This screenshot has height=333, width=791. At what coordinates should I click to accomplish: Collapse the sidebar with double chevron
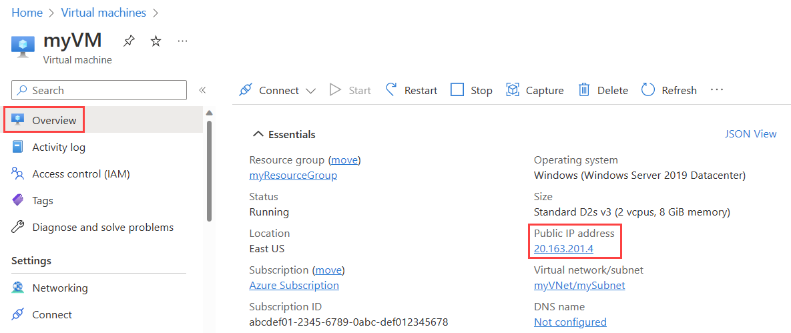[x=202, y=90]
